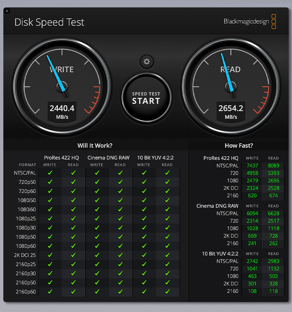Viewport: 292px width, 312px height.
Task: Click 720p50 ProRes 422 HQ read checkmark
Action: 73,182
